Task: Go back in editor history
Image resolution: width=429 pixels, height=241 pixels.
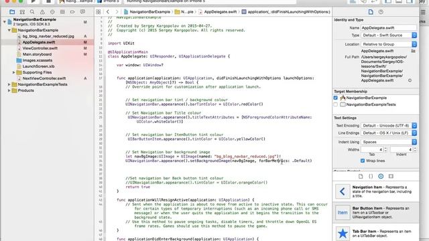Action: point(108,12)
